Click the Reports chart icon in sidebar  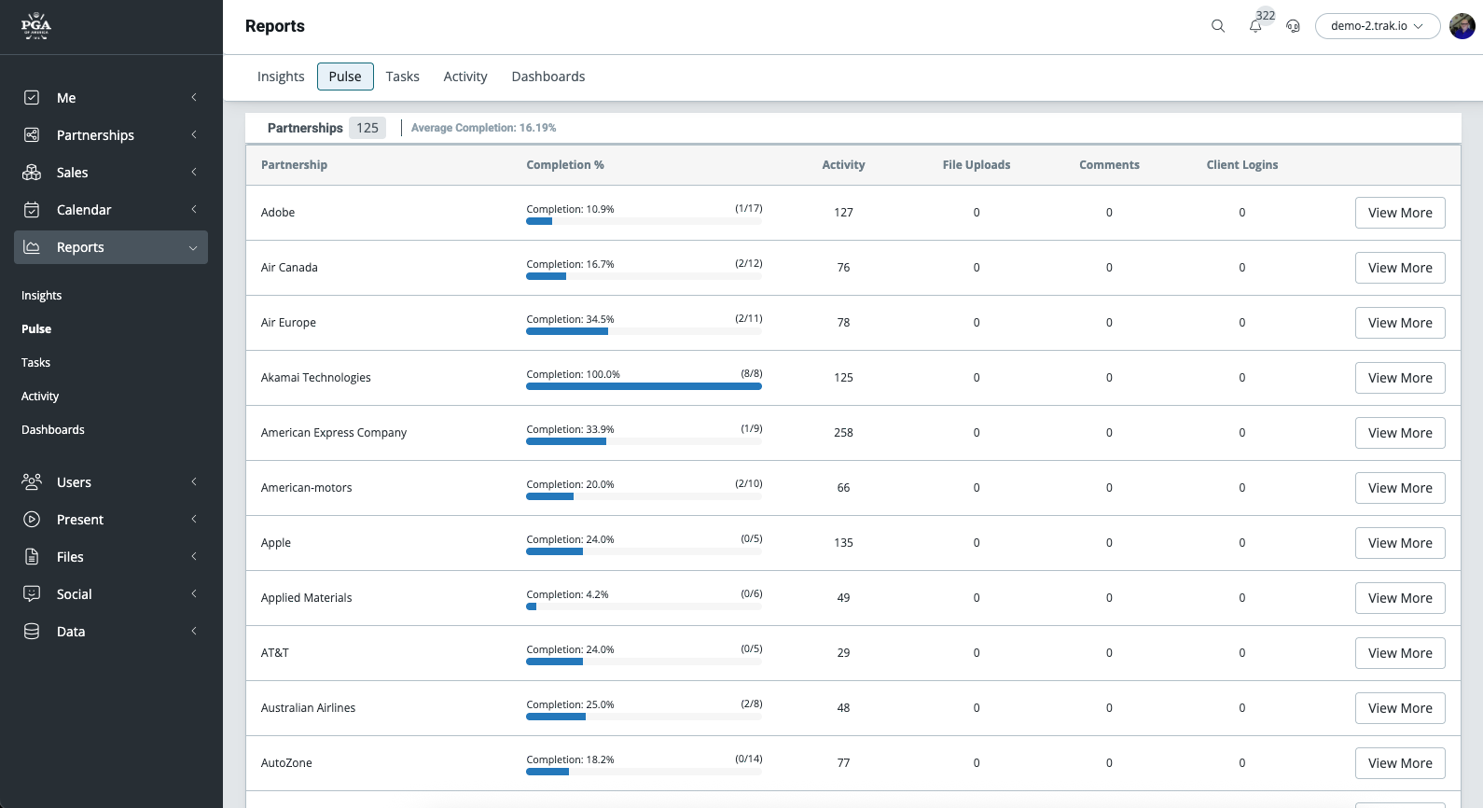click(32, 246)
